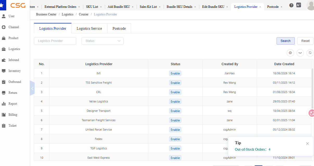This screenshot has height=166, width=314.
Task: Click Courier in breadcrumb
Action: [83, 14]
